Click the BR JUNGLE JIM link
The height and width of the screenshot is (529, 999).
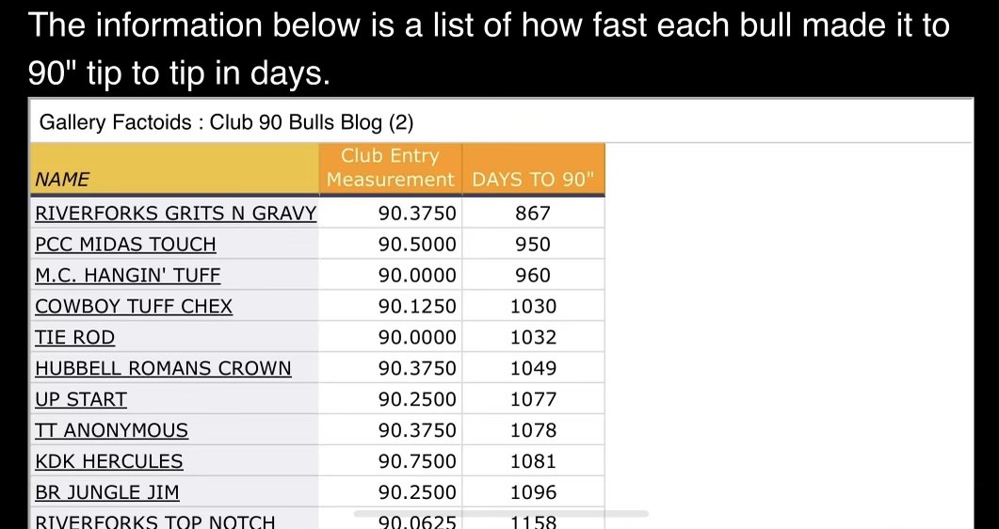pos(106,492)
